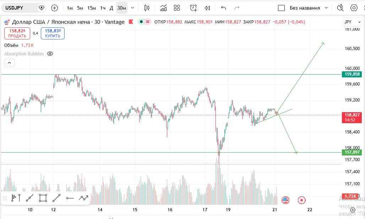The height and width of the screenshot is (219, 365).
Task: Redo the last chart action
Action: (237, 8)
